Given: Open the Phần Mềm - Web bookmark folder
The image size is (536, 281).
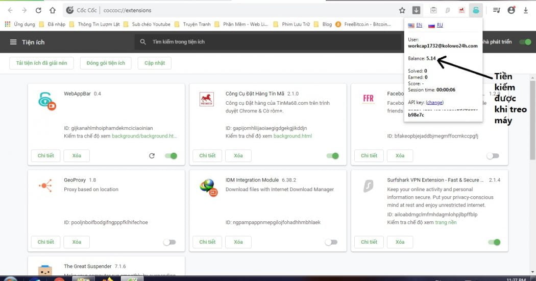Looking at the screenshot, I should tap(241, 24).
